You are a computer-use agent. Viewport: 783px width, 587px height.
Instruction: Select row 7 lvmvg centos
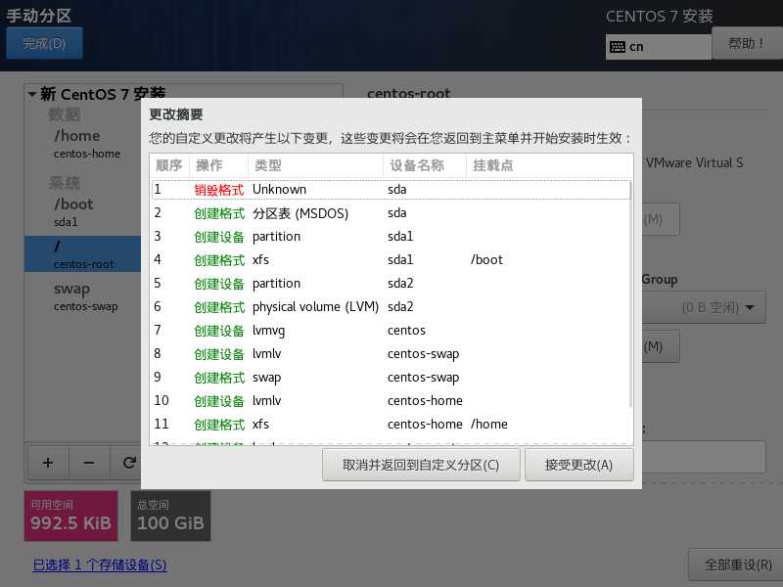coord(391,331)
